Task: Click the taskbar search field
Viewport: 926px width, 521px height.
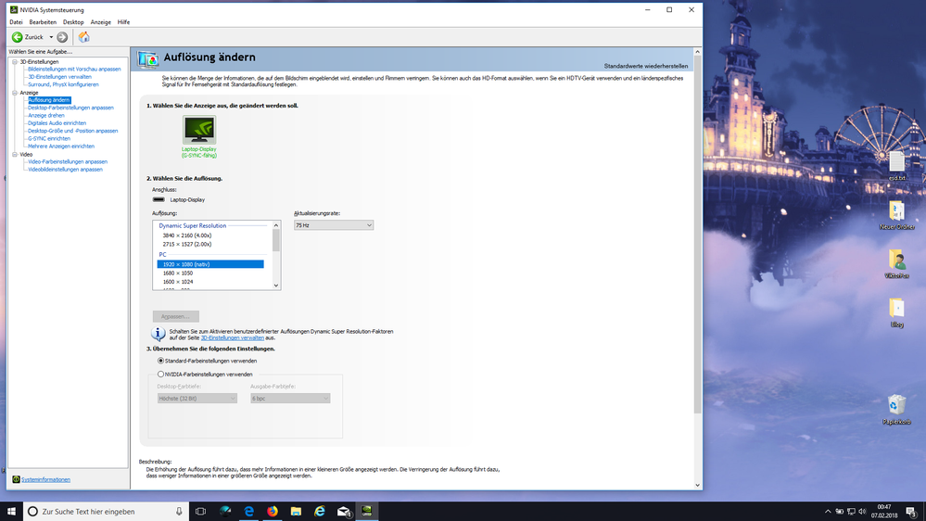Action: pyautogui.click(x=106, y=512)
